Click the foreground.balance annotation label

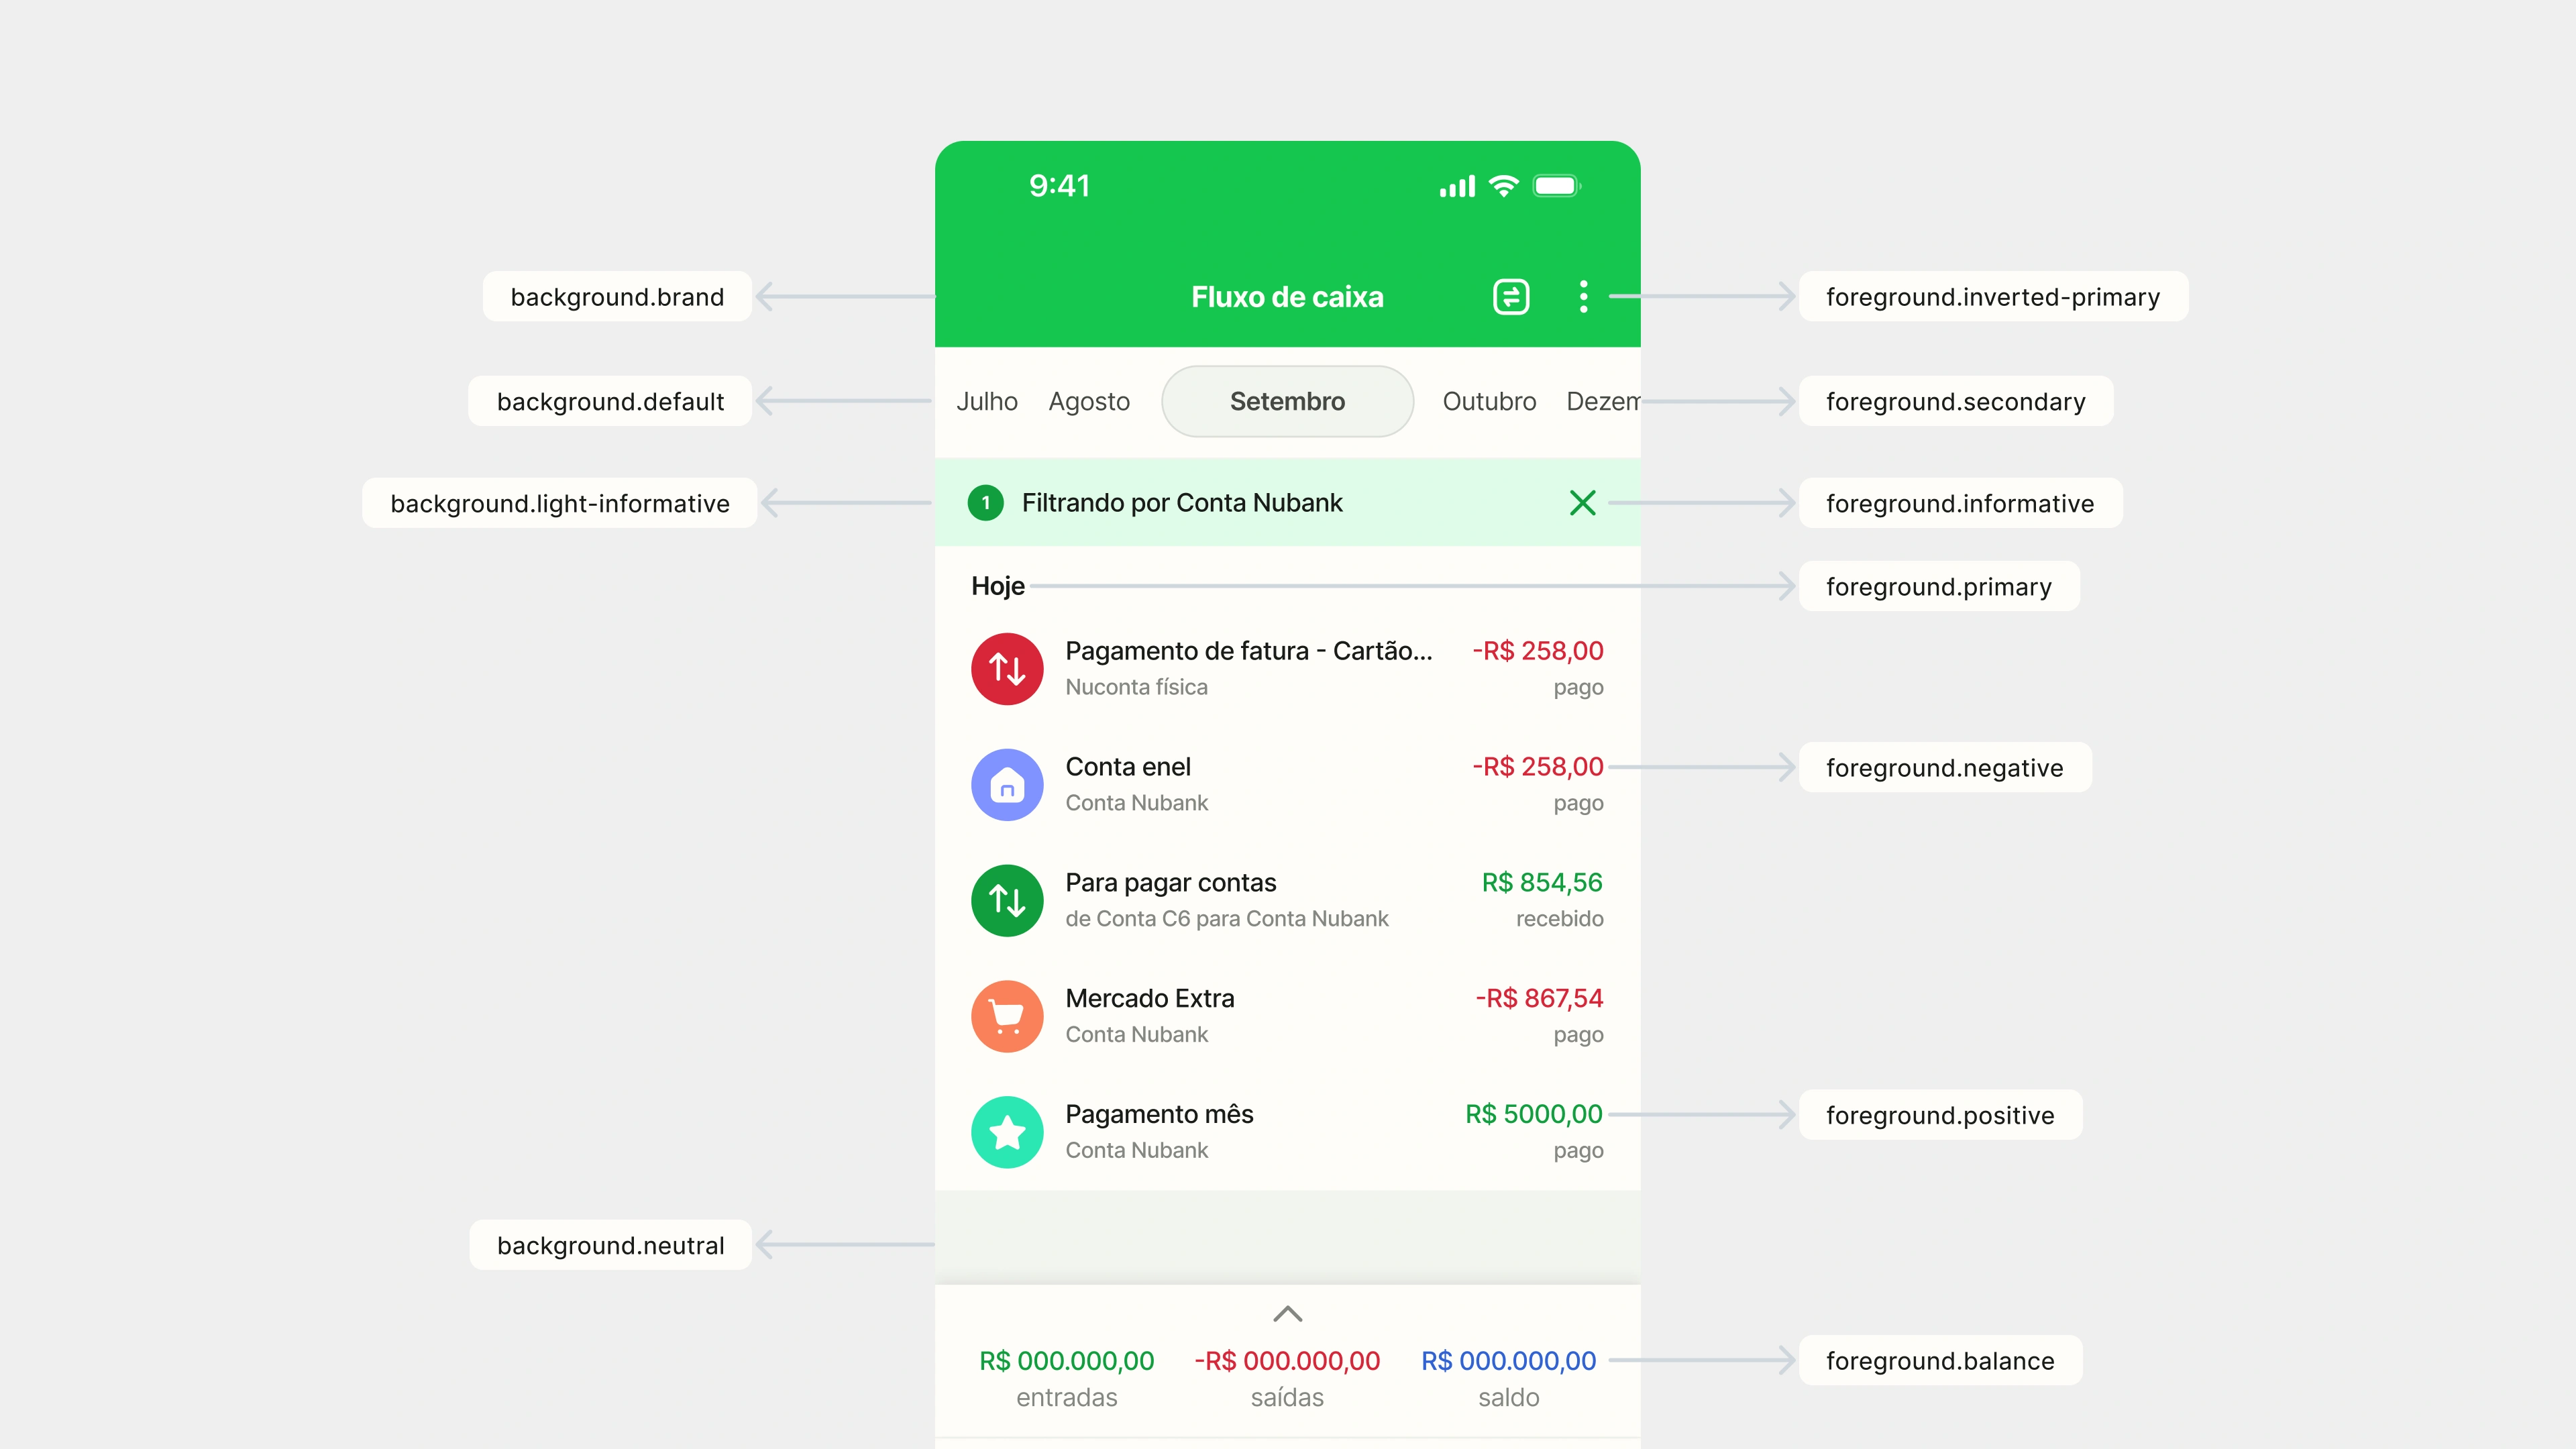1940,1361
